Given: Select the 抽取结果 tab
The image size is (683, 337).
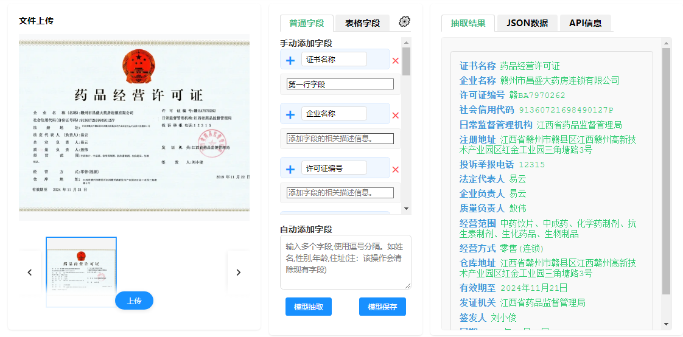Looking at the screenshot, I should (468, 23).
